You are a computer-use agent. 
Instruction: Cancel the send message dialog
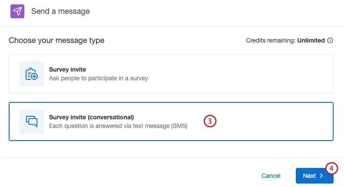tap(271, 176)
